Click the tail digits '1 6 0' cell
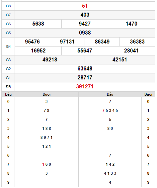Screen dimensions: 157x188 coord(46,164)
